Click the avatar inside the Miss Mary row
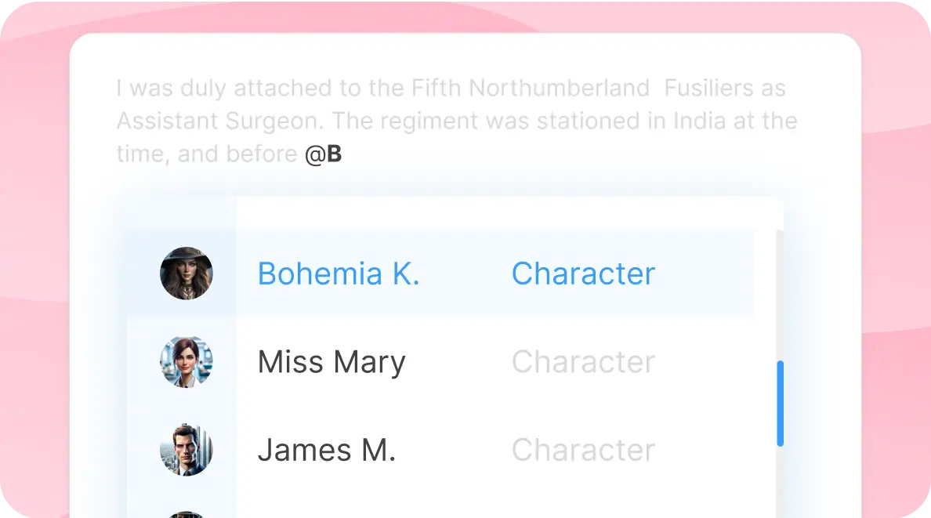The image size is (931, 518). point(187,361)
